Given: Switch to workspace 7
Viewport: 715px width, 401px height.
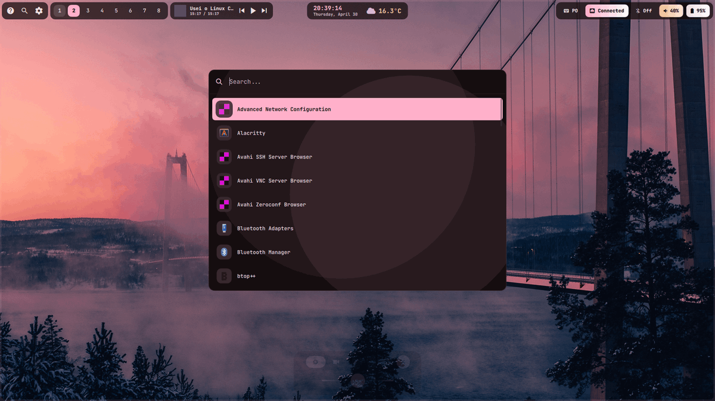Looking at the screenshot, I should click(x=145, y=11).
